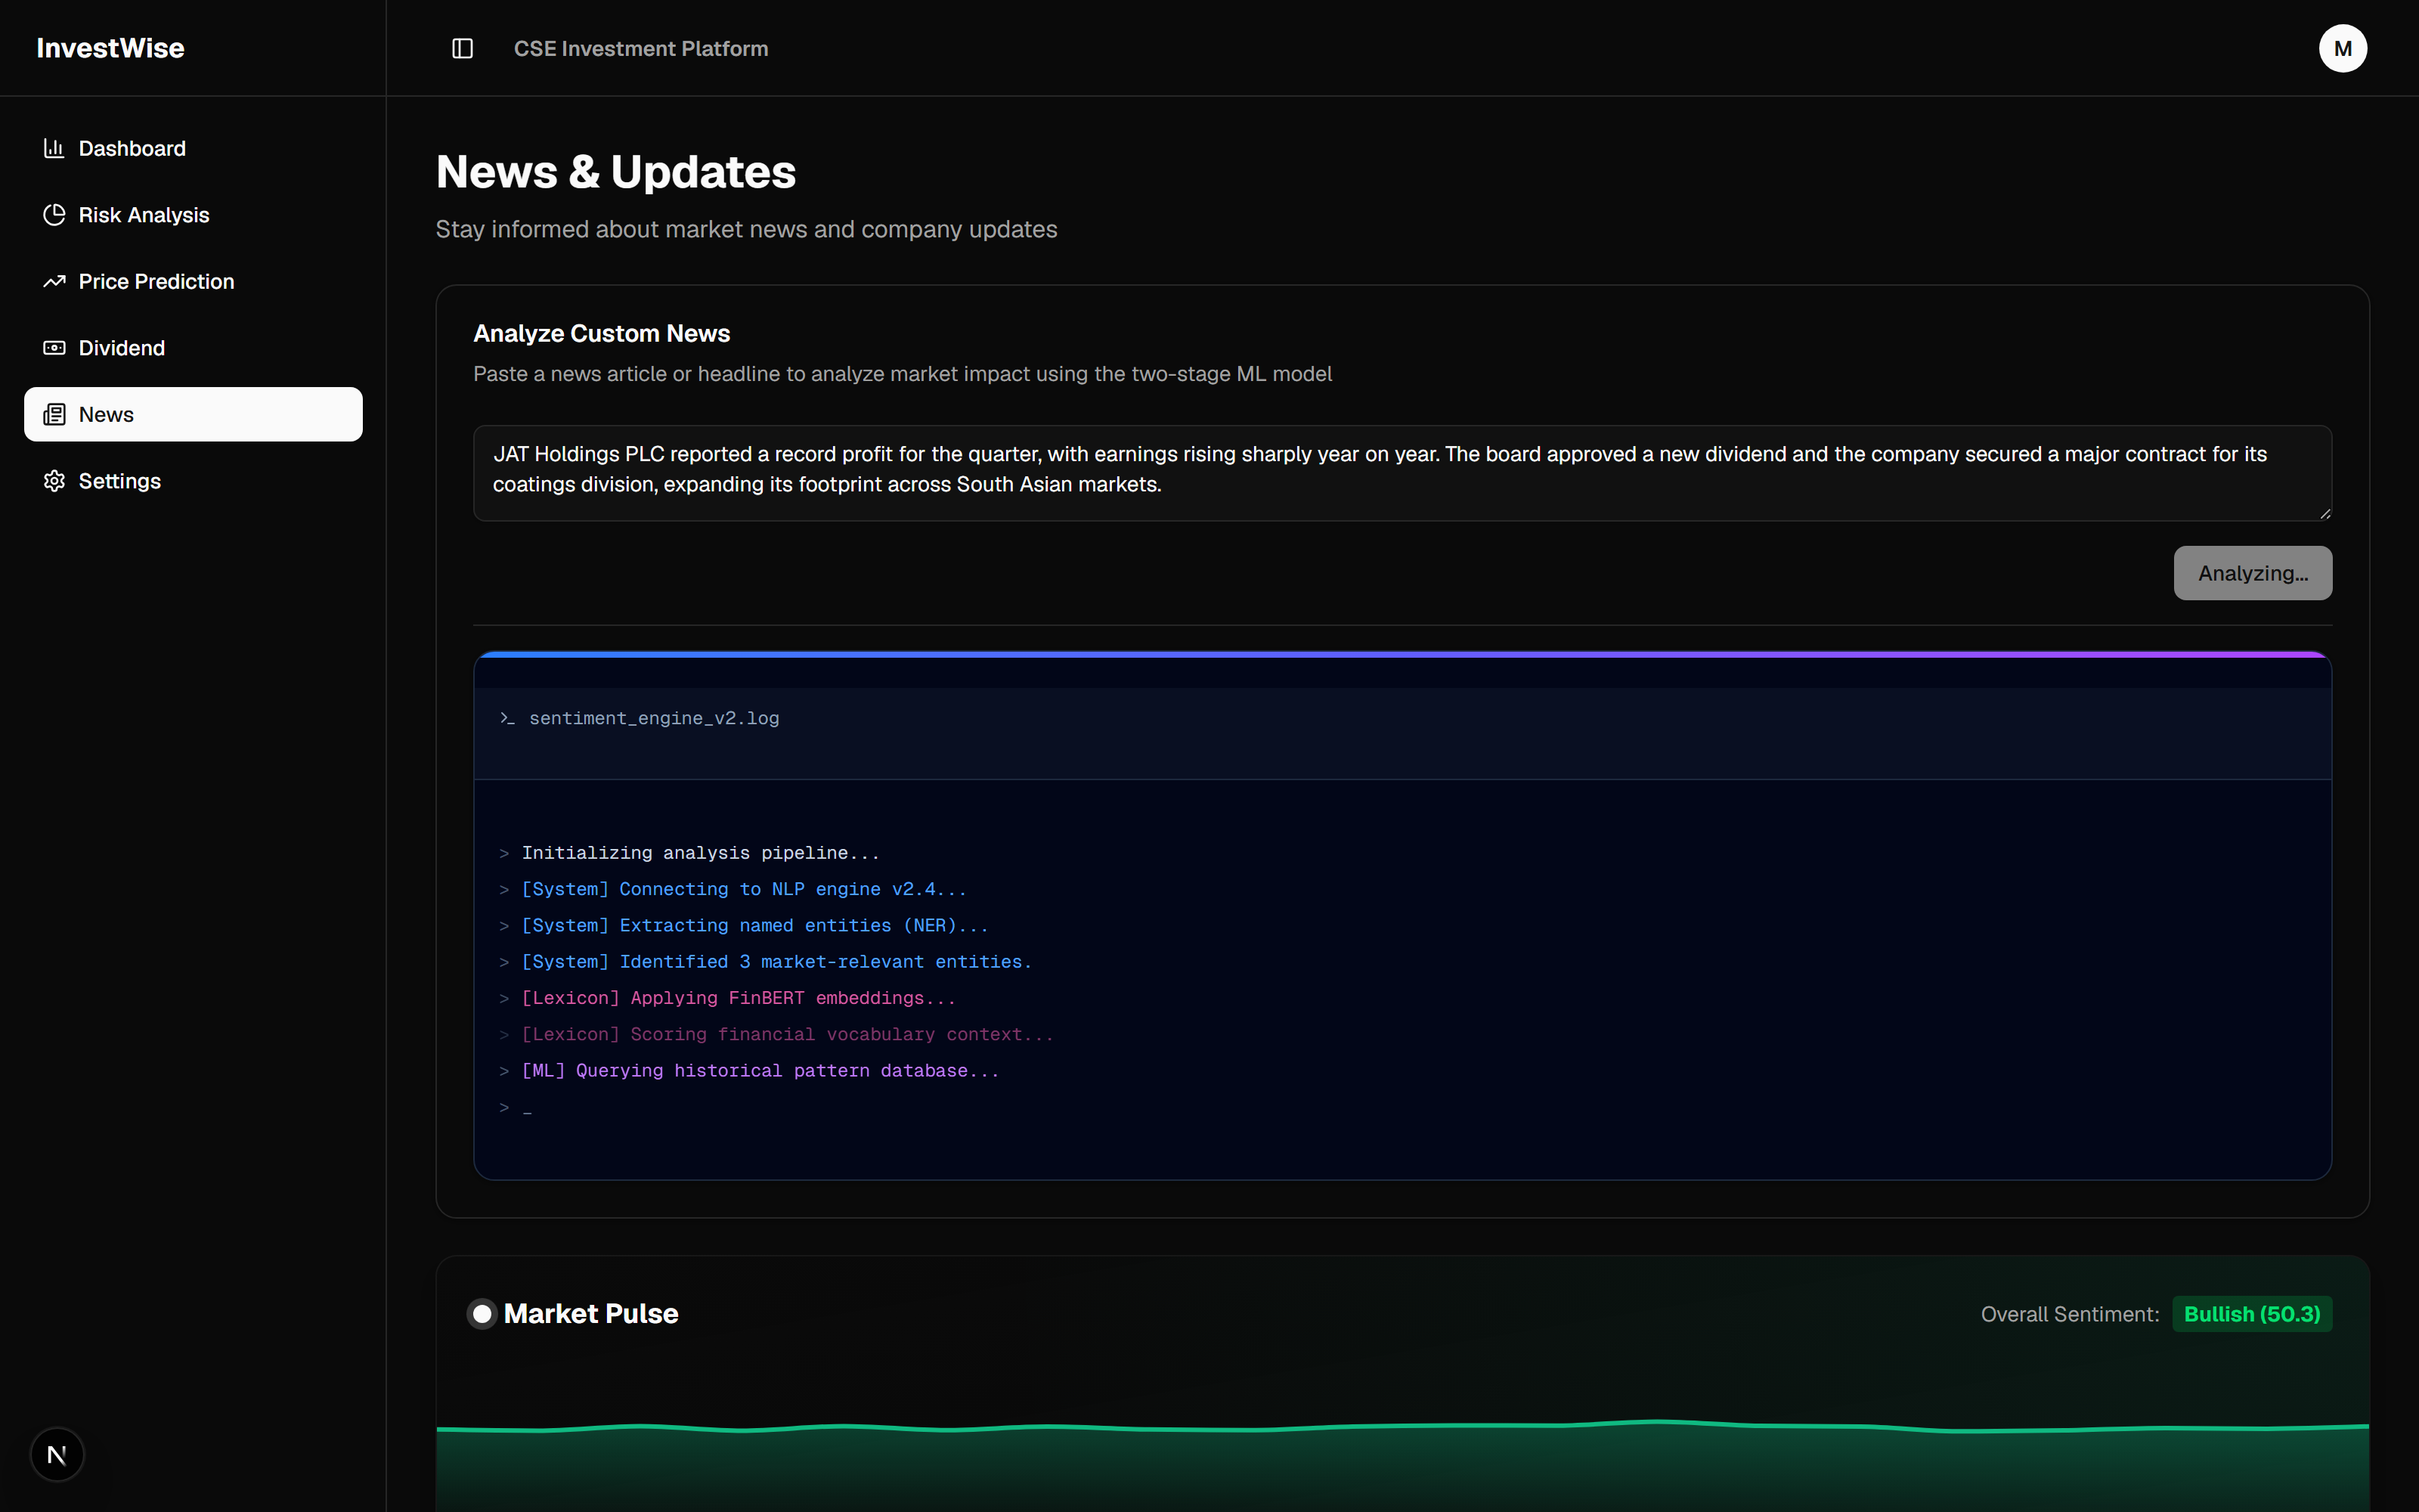Viewport: 2419px width, 1512px height.
Task: Open the Next.js dev tools badge
Action: 57,1454
